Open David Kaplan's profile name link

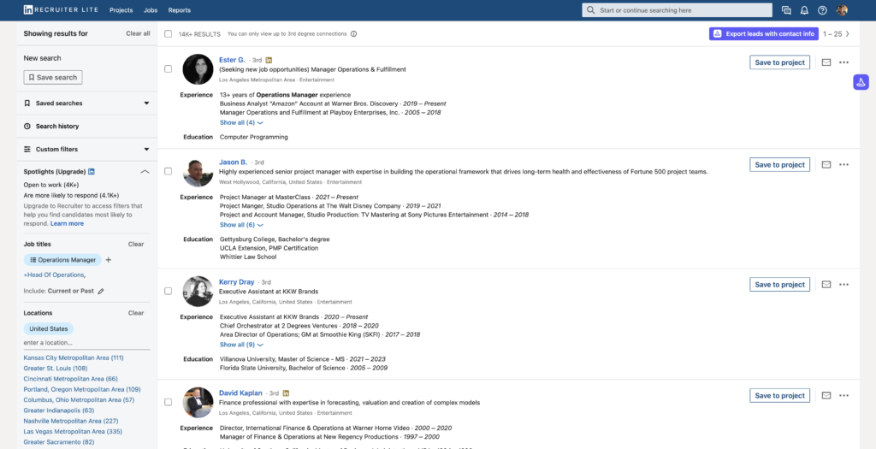[x=240, y=393]
